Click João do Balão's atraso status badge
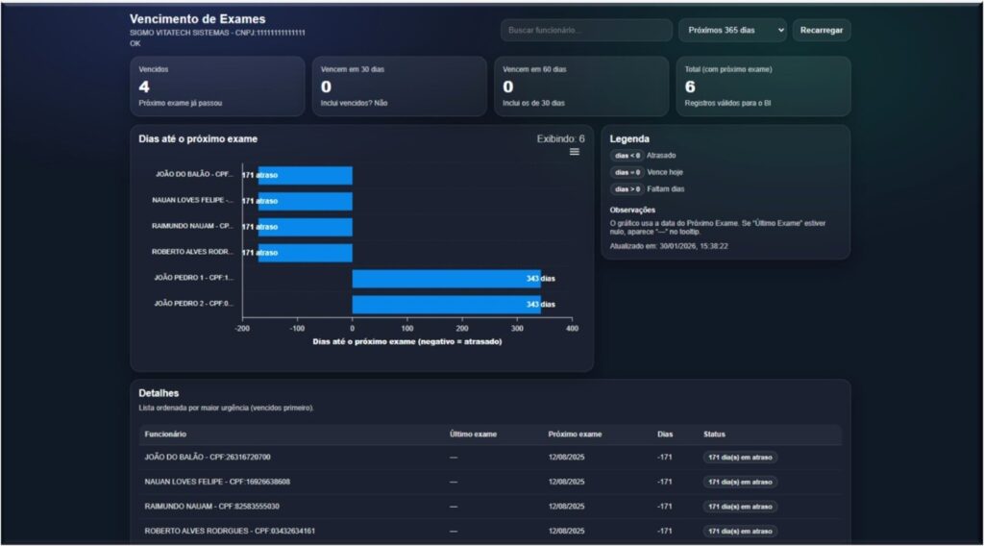 point(740,458)
